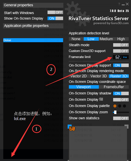Enable Custom Direct3D support switch
The width and height of the screenshot is (131, 161).
click(x=121, y=51)
